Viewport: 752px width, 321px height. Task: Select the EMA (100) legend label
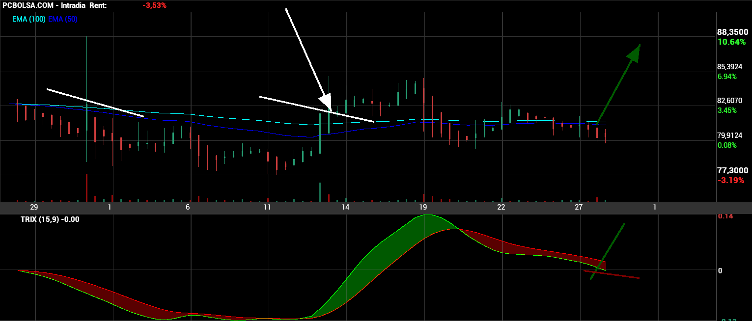coord(28,19)
